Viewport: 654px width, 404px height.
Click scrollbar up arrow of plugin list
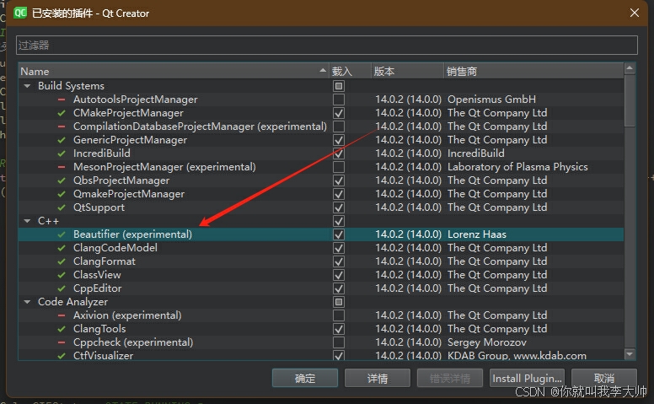pyautogui.click(x=630, y=68)
